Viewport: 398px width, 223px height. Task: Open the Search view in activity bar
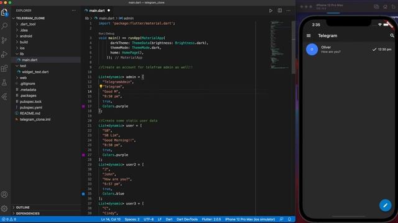4,26
